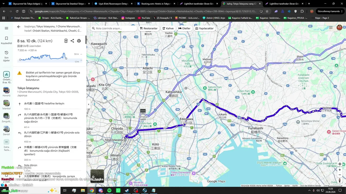The height and width of the screenshot is (194, 346).
Task: Open the Gizlilik privacy link
Action: 295,186
